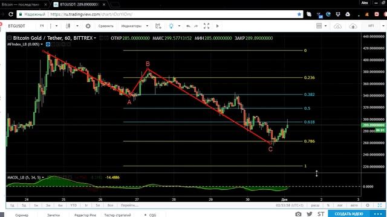
Task: Select Все date range
Action: 110,205
